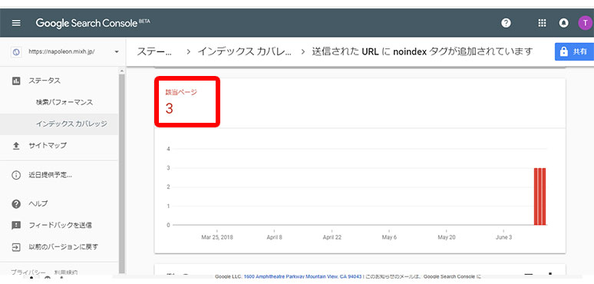Click the ヘルプ question mark icon in sidebar
The image size is (594, 284).
pos(16,203)
